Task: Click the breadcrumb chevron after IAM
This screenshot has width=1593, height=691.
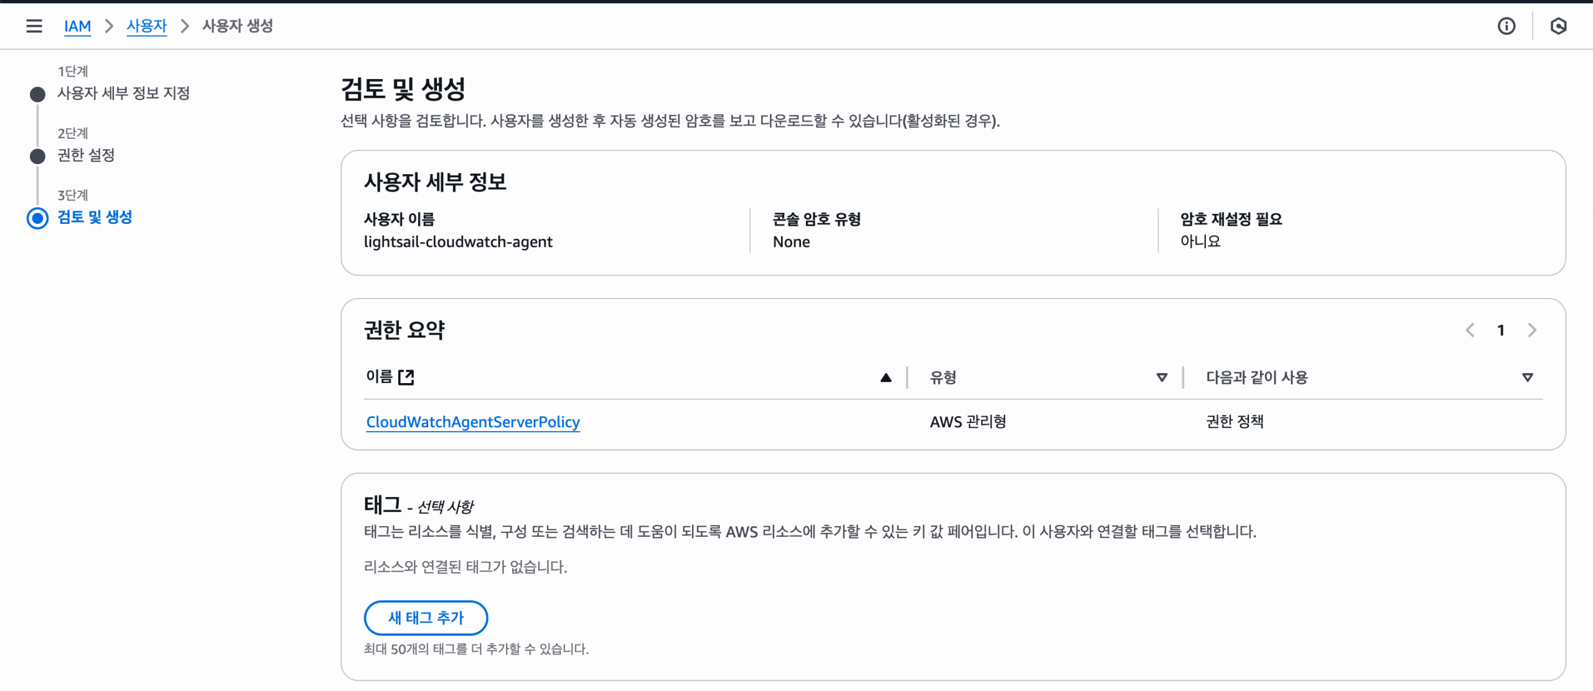Action: coord(109,26)
